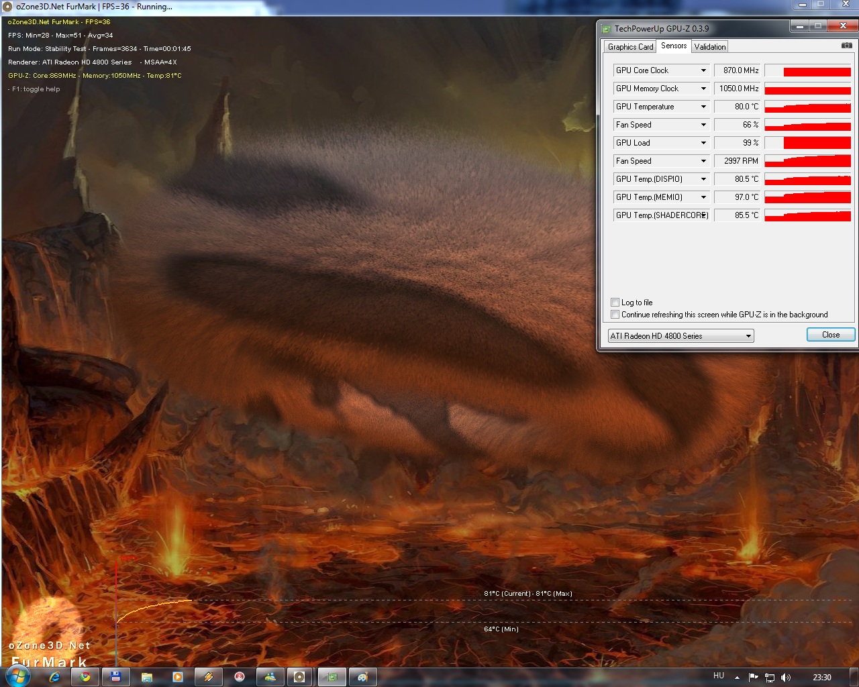Open the GPU Temp.(MEMIO) sensor dropdown

tap(703, 197)
